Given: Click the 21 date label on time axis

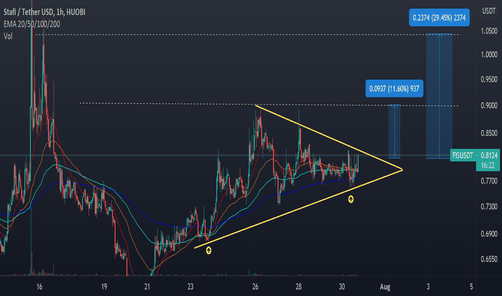Looking at the screenshot, I should (147, 286).
